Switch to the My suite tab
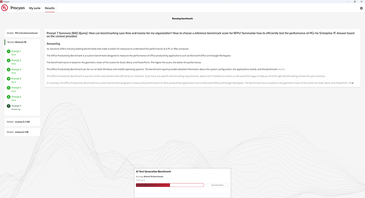The image size is (365, 198). click(x=35, y=8)
